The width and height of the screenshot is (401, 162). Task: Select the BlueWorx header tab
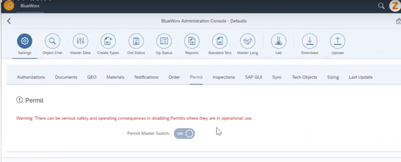[30, 6]
